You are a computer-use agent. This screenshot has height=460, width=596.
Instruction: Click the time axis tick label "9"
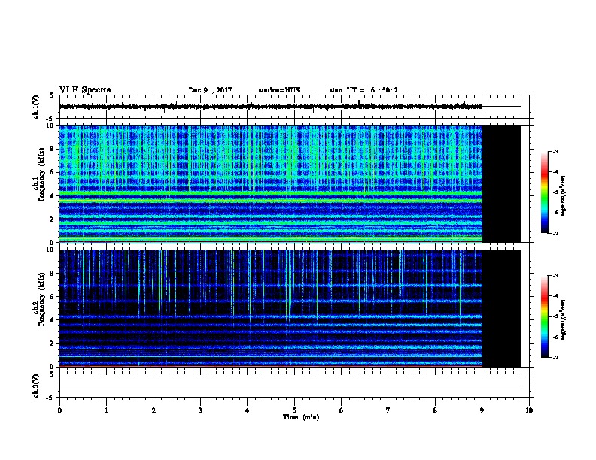[482, 410]
